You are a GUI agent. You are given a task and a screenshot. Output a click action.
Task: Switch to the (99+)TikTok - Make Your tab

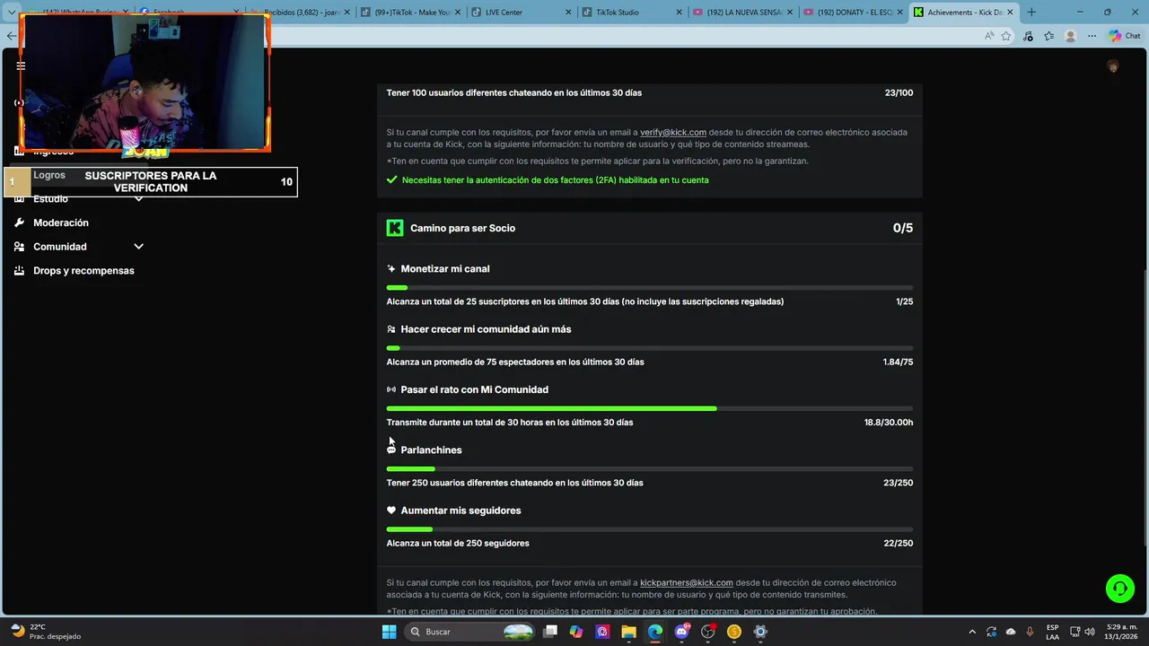tap(410, 13)
